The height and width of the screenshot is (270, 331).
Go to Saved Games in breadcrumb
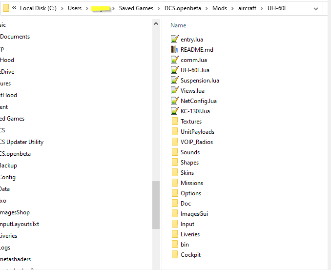136,8
